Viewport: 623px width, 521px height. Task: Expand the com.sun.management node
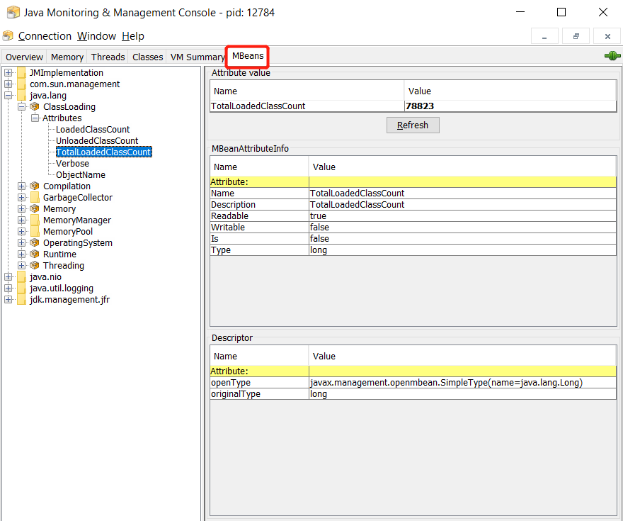[8, 84]
